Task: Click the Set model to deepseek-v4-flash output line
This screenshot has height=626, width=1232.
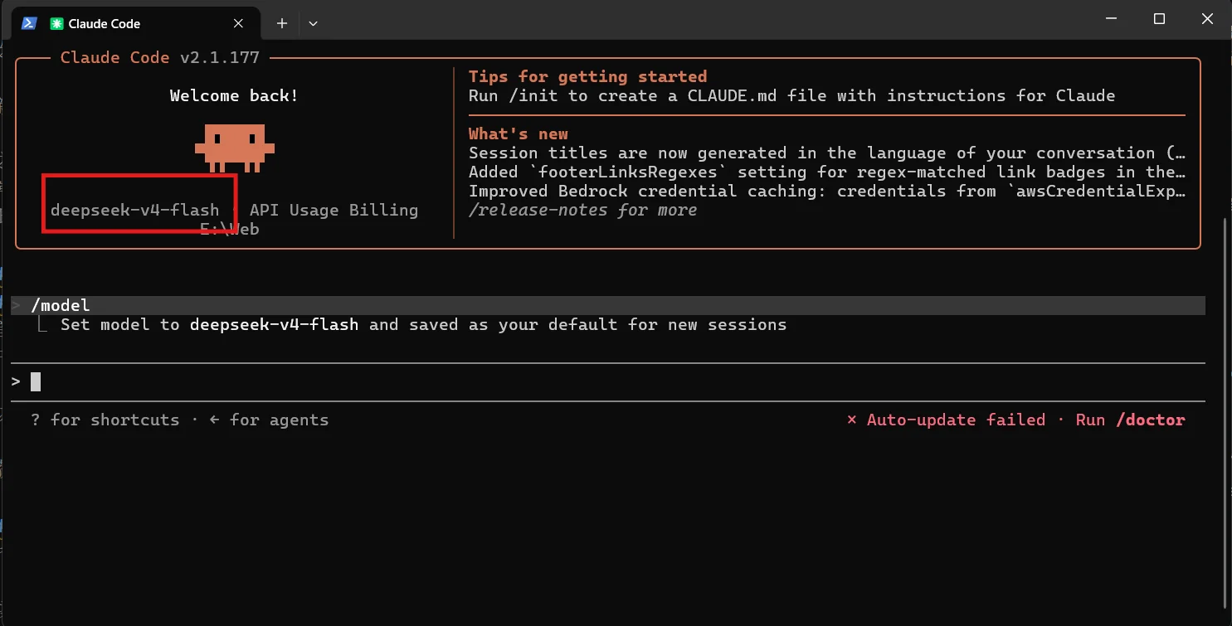Action: (x=423, y=324)
